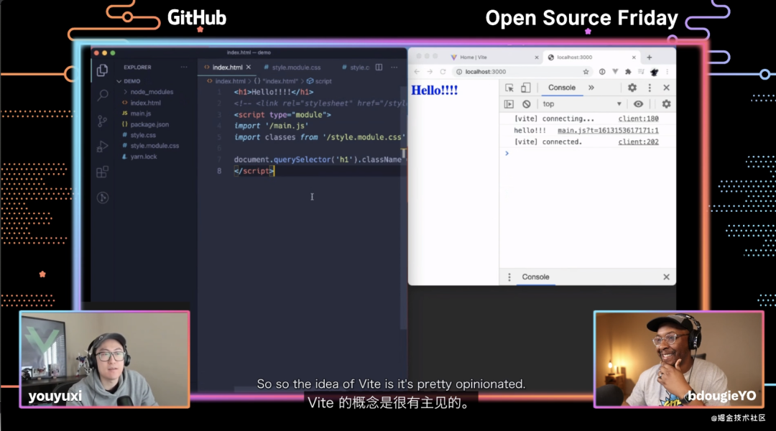Open Chrome profile avatar

pyautogui.click(x=655, y=72)
